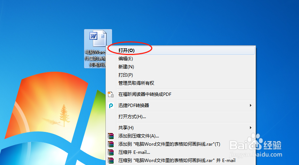299x165 pixels.
Task: Open the 共享(H) submenu entry
Action: [x=181, y=127]
